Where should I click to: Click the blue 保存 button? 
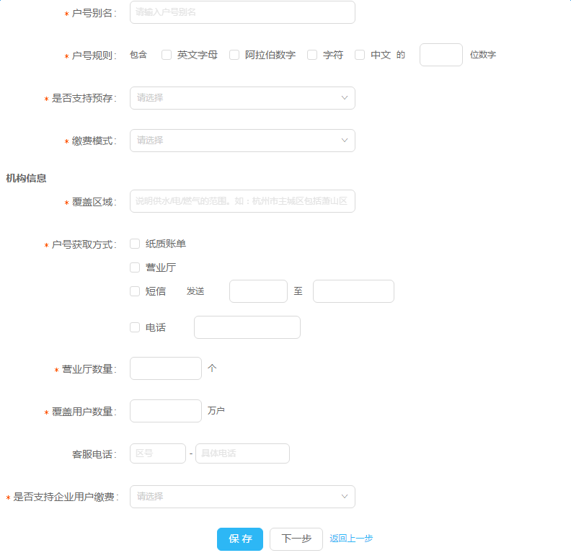pyautogui.click(x=240, y=539)
